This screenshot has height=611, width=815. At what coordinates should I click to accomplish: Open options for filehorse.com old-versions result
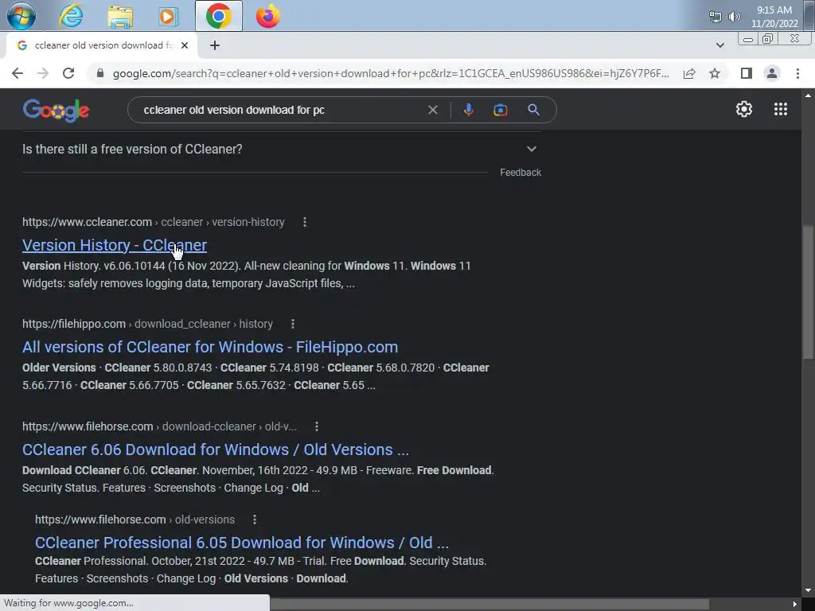[x=254, y=520]
